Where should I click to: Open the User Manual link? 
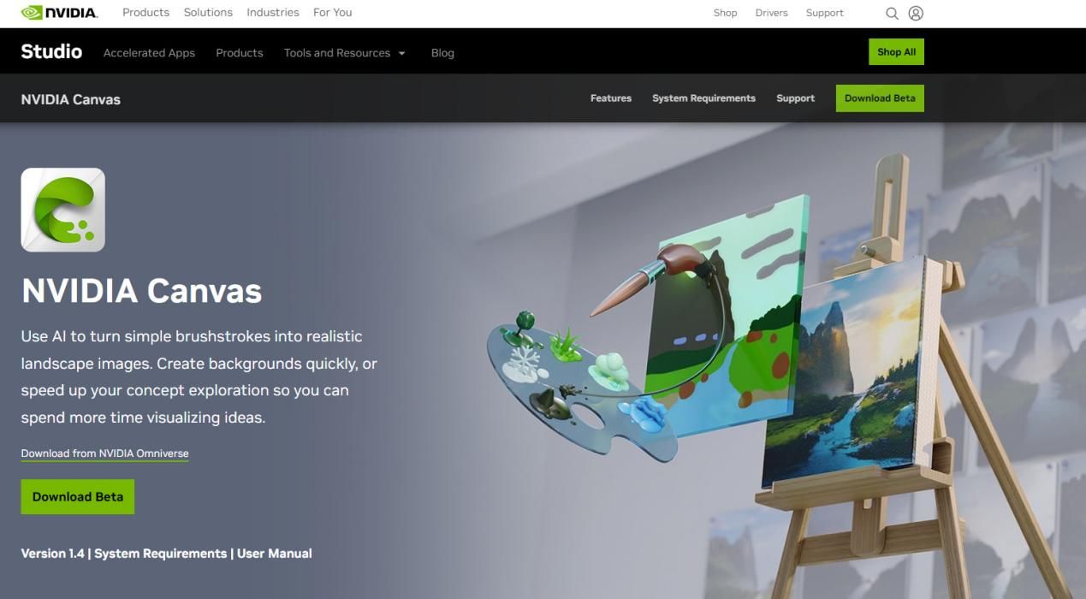click(274, 554)
